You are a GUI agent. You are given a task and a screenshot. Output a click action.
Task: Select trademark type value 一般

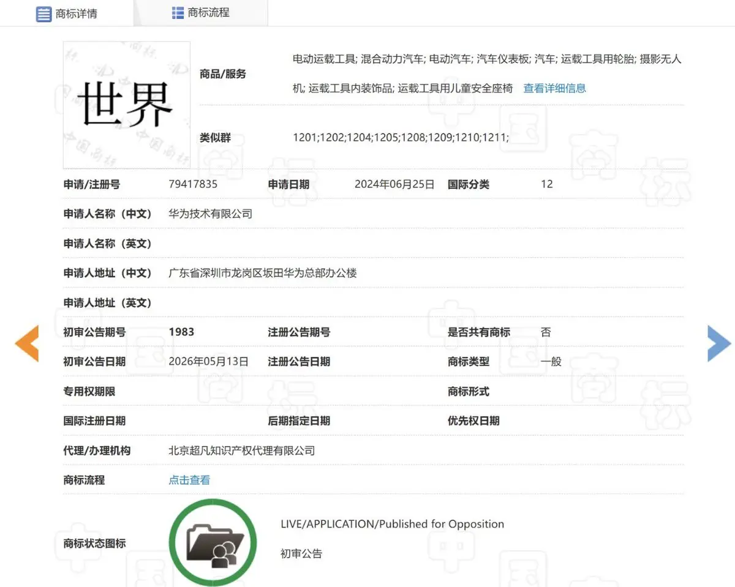(551, 362)
